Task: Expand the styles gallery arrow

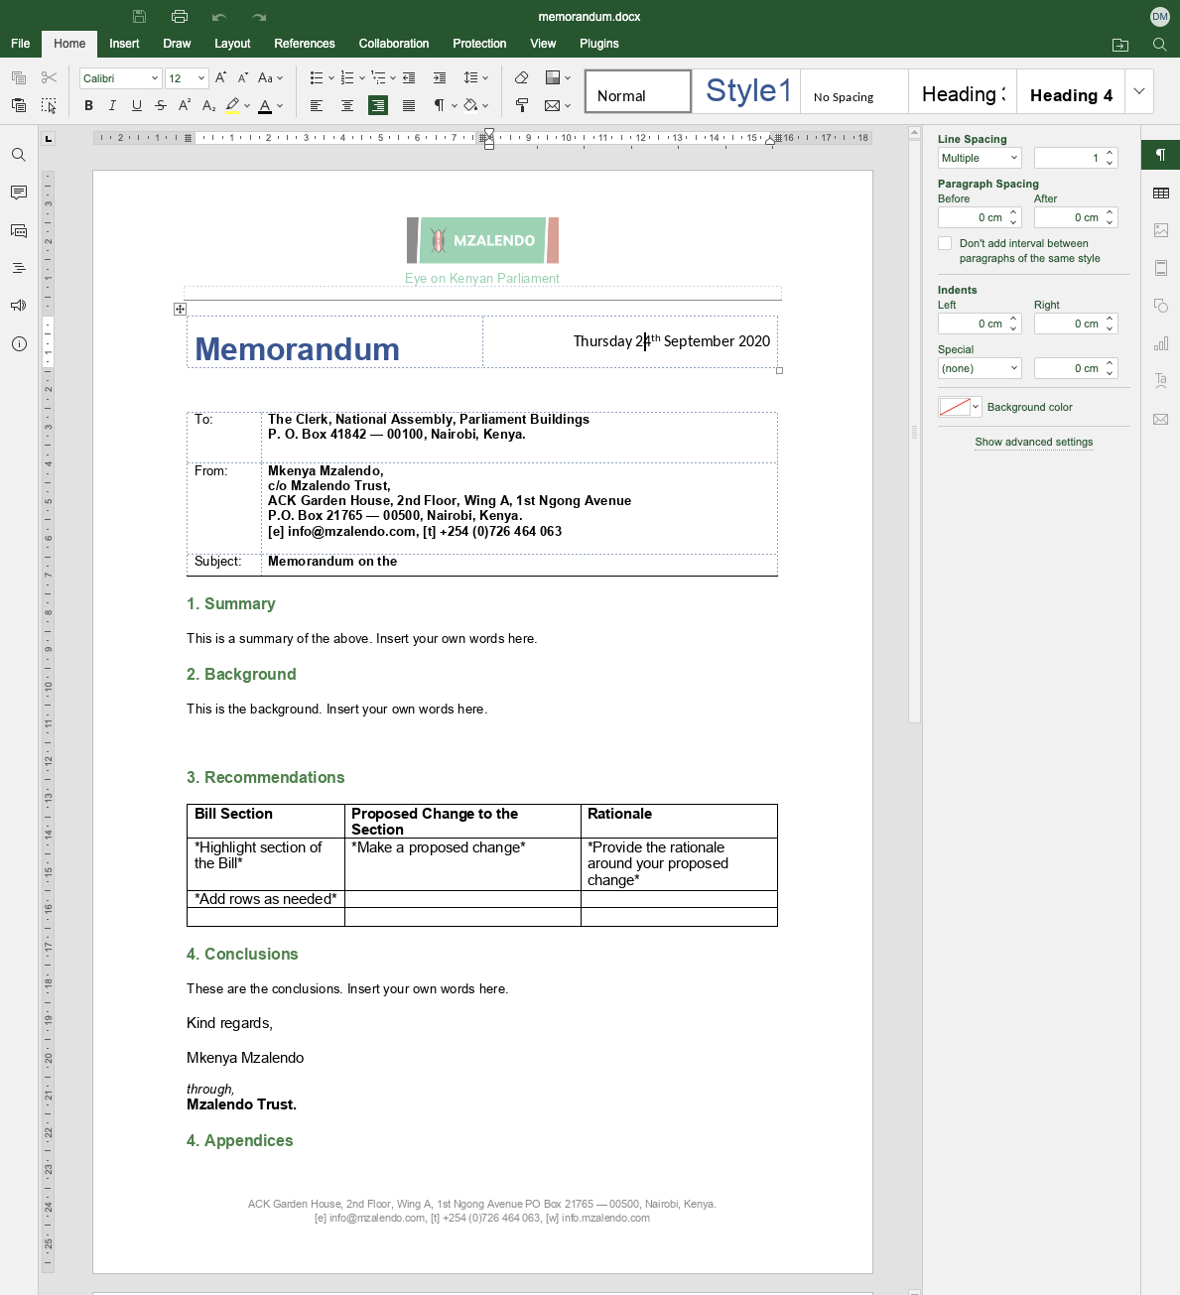Action: [x=1139, y=91]
